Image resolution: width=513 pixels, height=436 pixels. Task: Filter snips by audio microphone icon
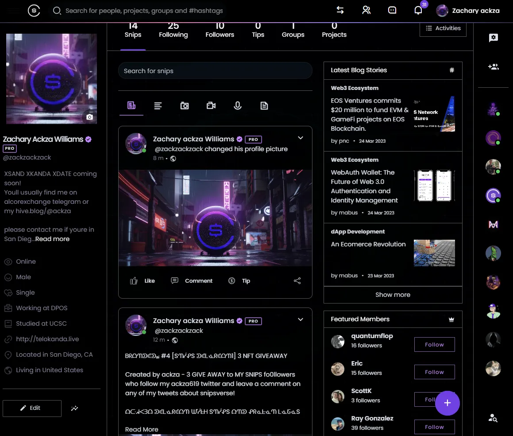[x=238, y=105]
